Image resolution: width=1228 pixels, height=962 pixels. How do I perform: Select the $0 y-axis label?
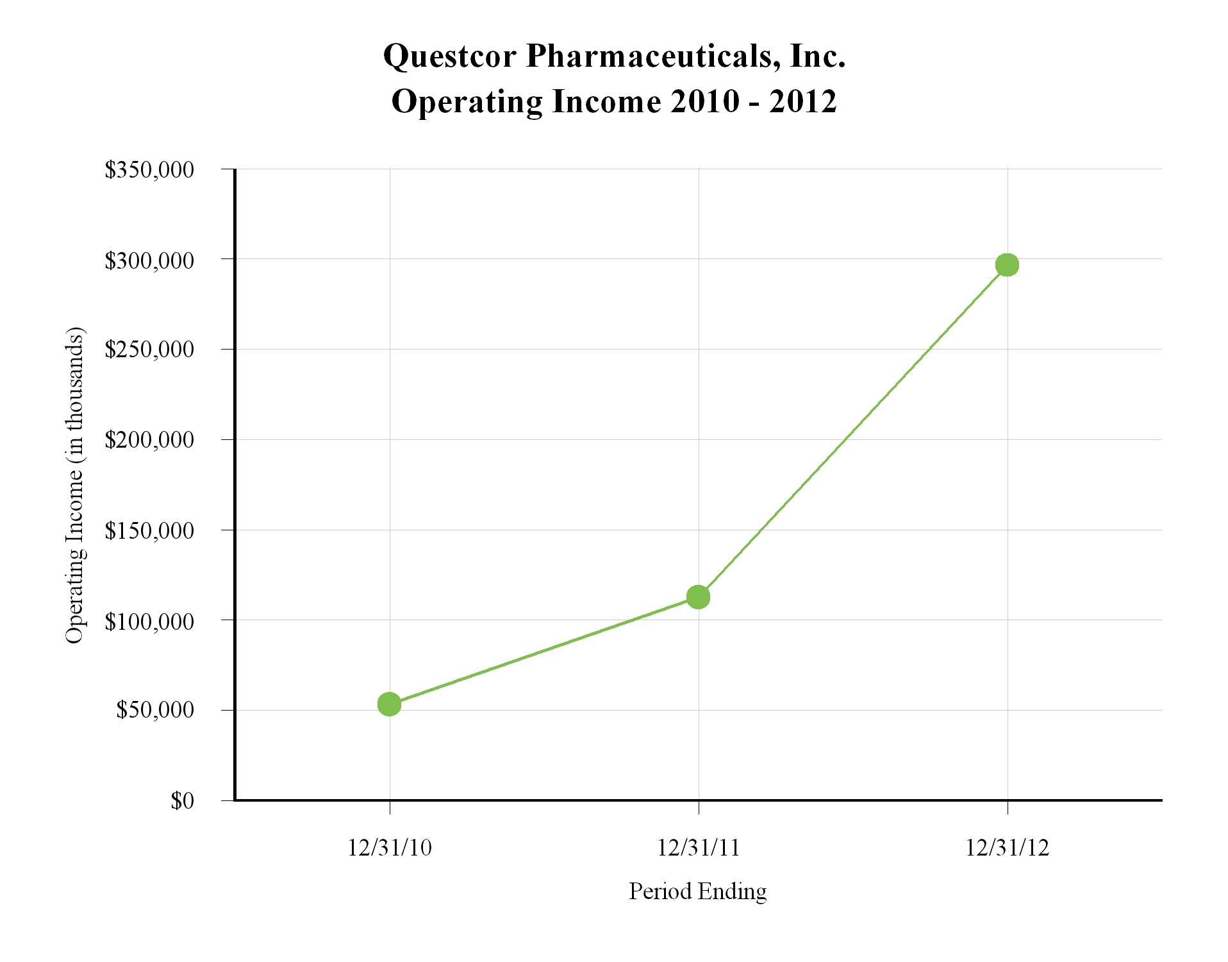(182, 801)
